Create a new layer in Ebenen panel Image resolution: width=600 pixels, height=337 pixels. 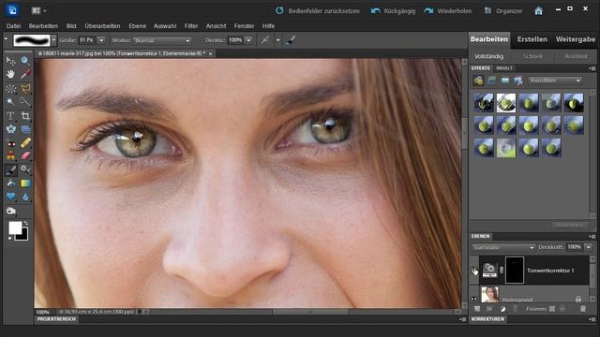click(477, 309)
